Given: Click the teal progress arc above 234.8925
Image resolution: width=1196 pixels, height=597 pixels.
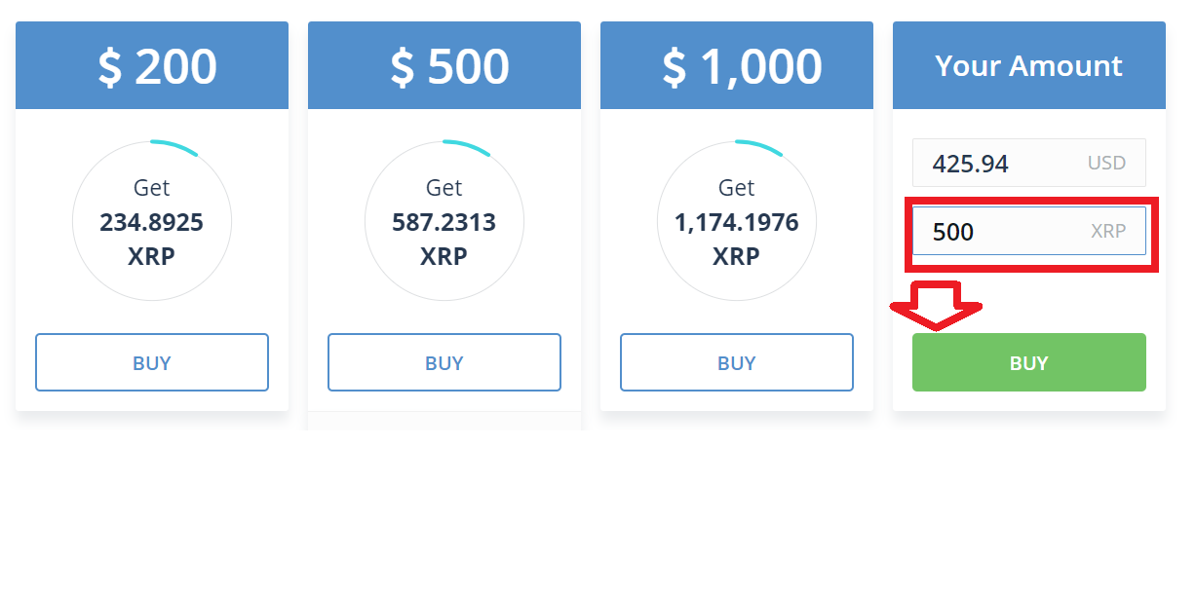Looking at the screenshot, I should click(174, 147).
